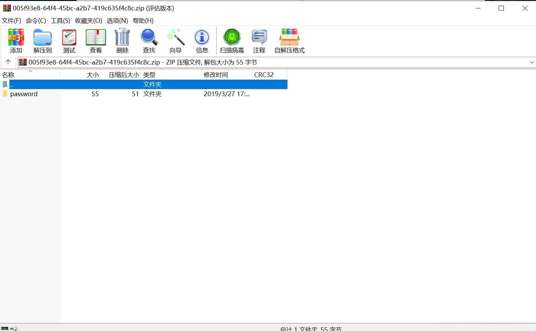Open the Favorites (收藏夹) menu

pos(88,21)
